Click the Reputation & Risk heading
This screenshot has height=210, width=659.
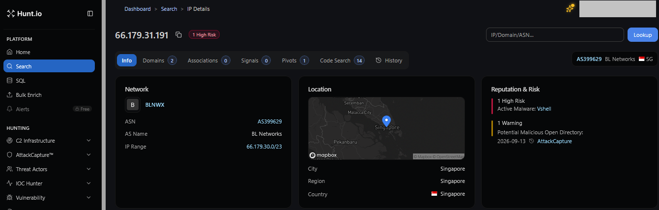click(516, 90)
